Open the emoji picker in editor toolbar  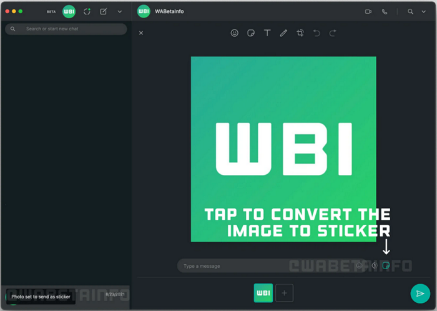coord(235,33)
